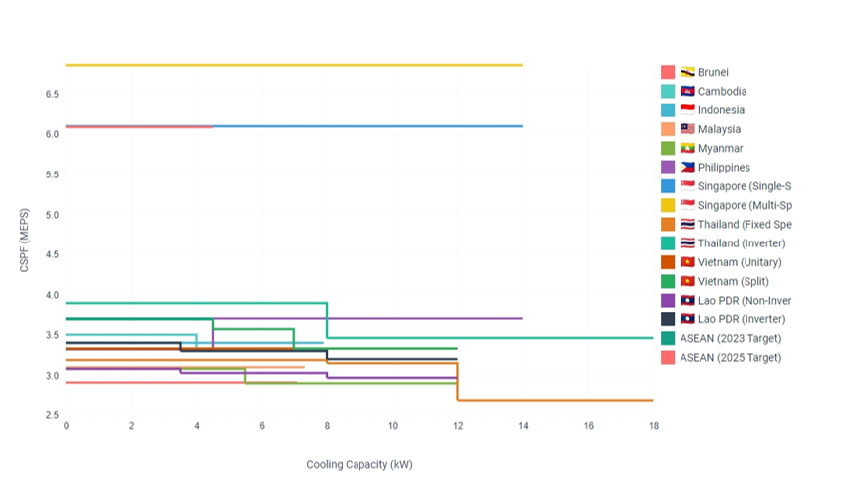Toggle the Thailand (Inverter) series label

742,243
